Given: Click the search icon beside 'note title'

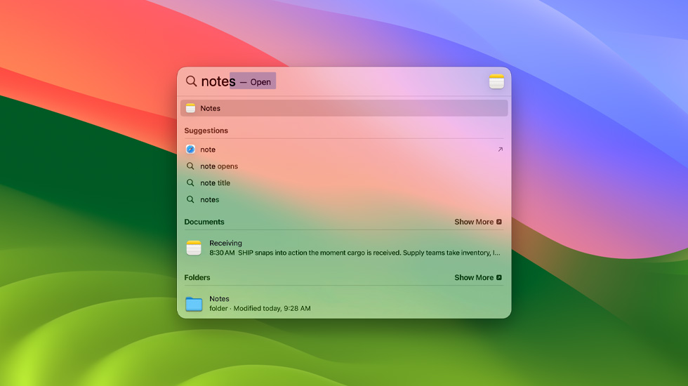Looking at the screenshot, I should [x=190, y=183].
